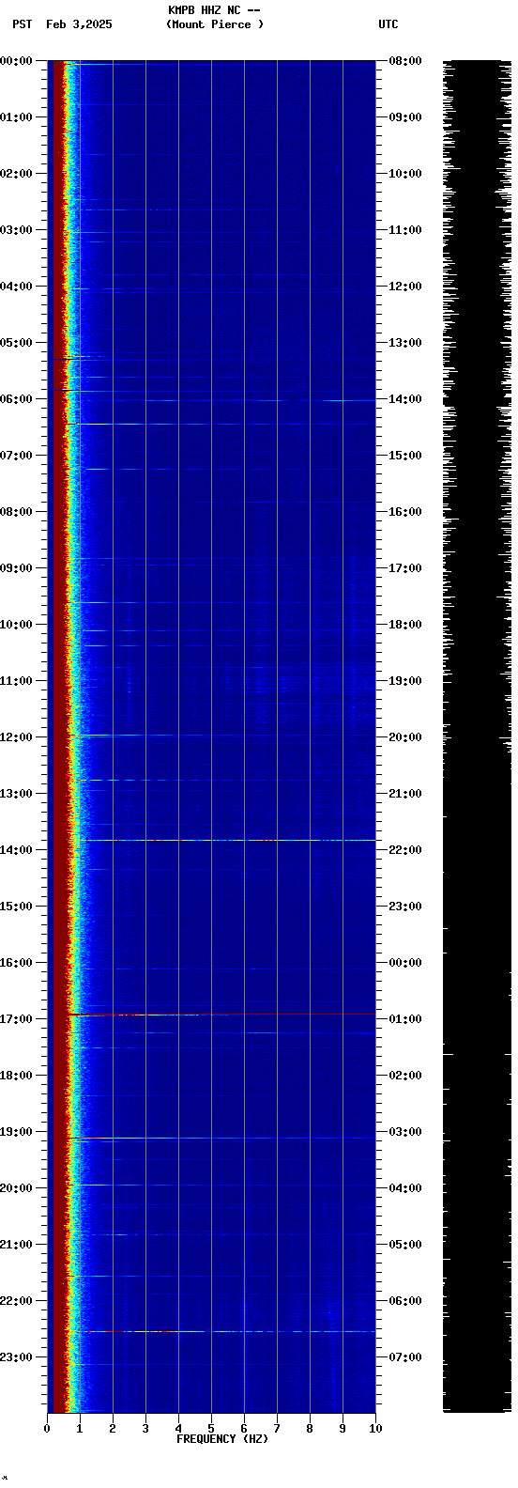Viewport: 518px width, 1488px height.
Task: Click the "06:00" PST time label
Action: click(x=16, y=399)
